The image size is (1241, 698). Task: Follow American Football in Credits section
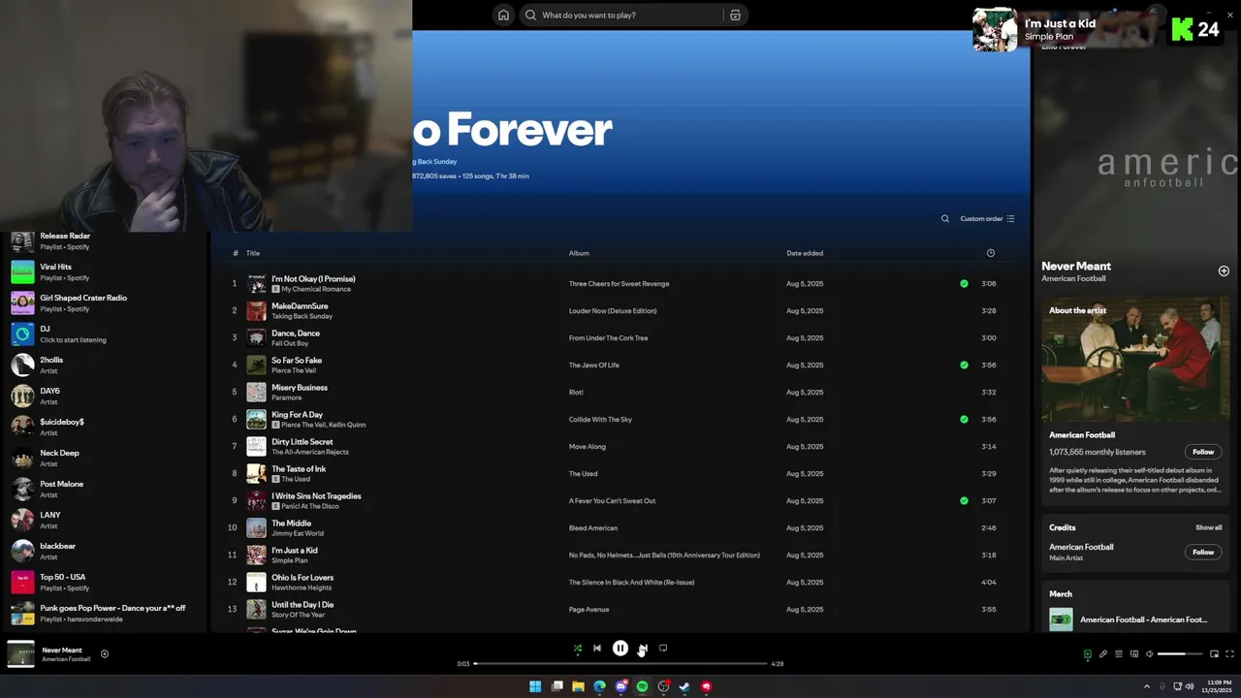1203,552
